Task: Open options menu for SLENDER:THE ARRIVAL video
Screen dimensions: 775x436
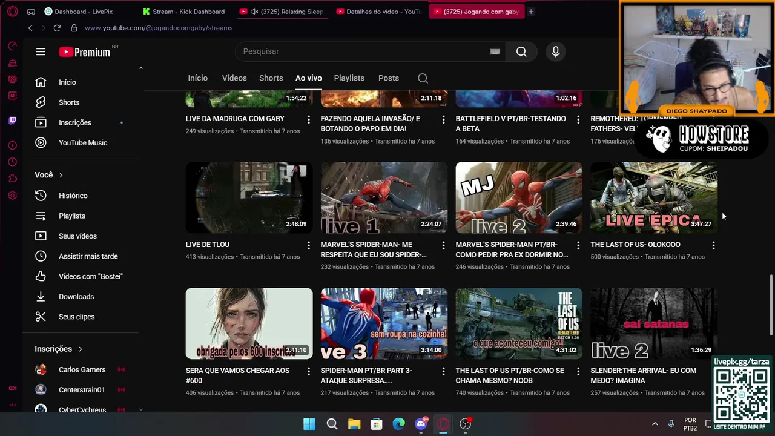Action: (x=713, y=371)
